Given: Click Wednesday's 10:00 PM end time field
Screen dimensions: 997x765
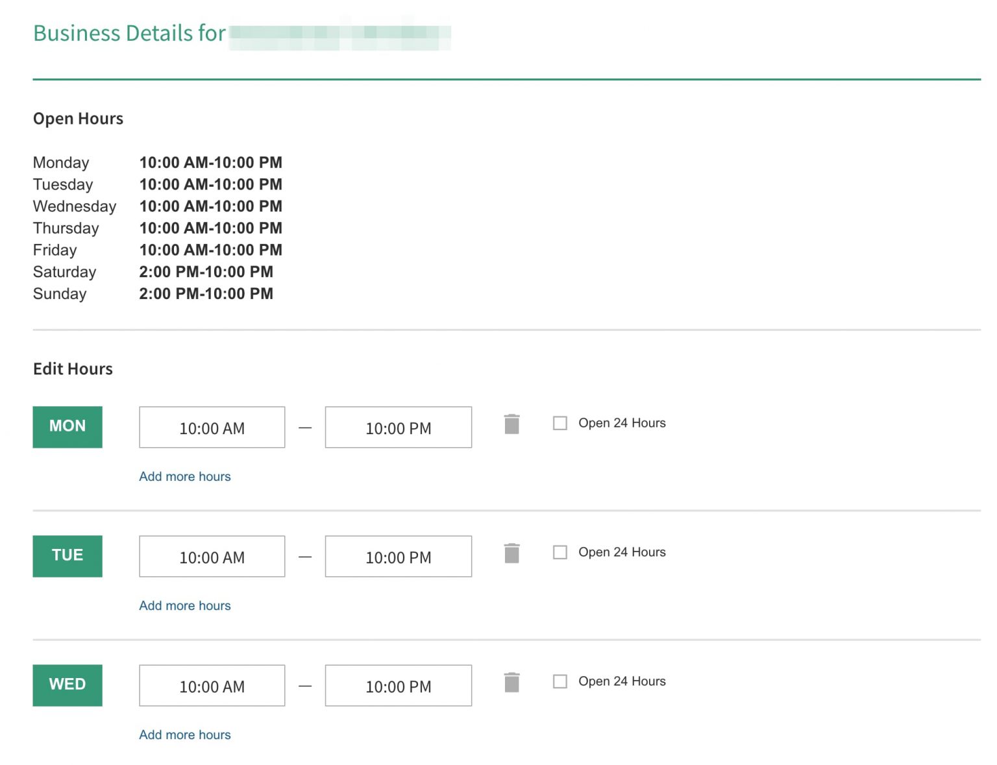Looking at the screenshot, I should tap(398, 685).
